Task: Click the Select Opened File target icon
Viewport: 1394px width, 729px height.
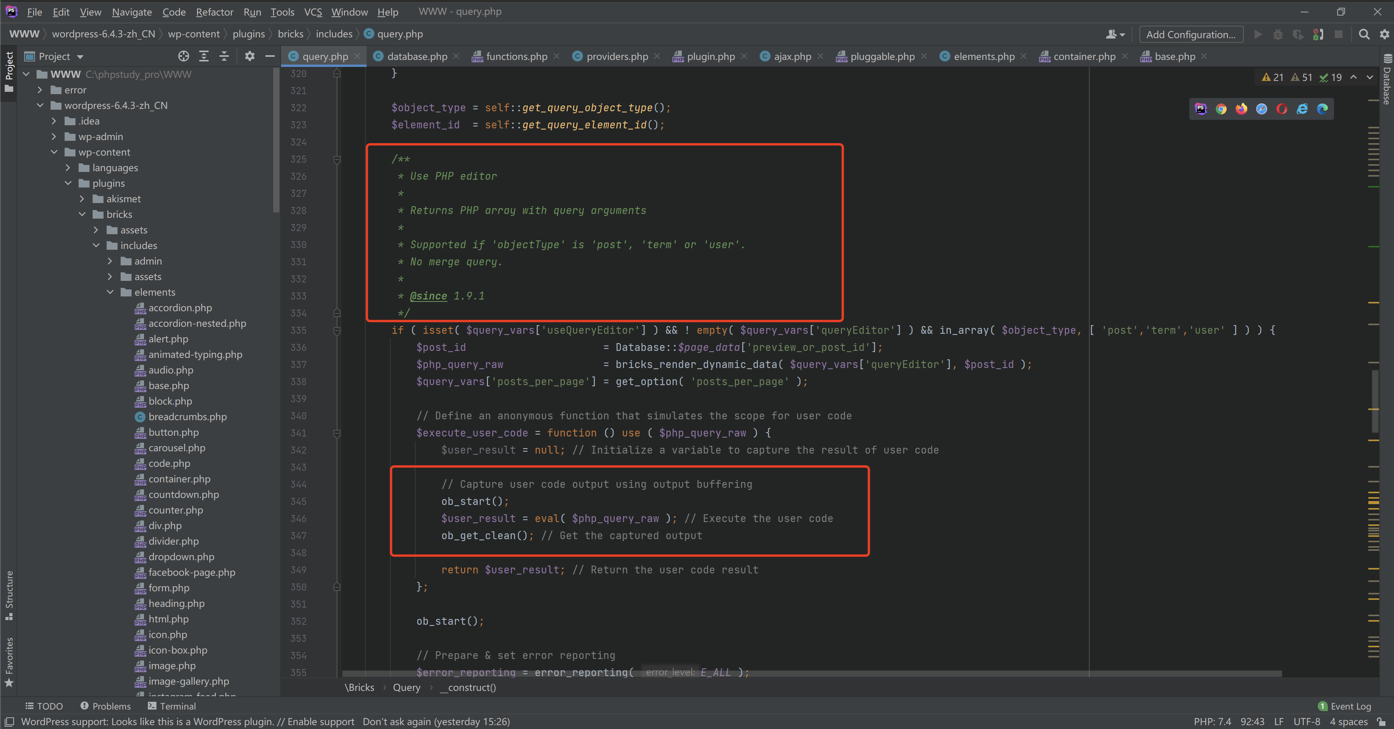Action: tap(183, 56)
